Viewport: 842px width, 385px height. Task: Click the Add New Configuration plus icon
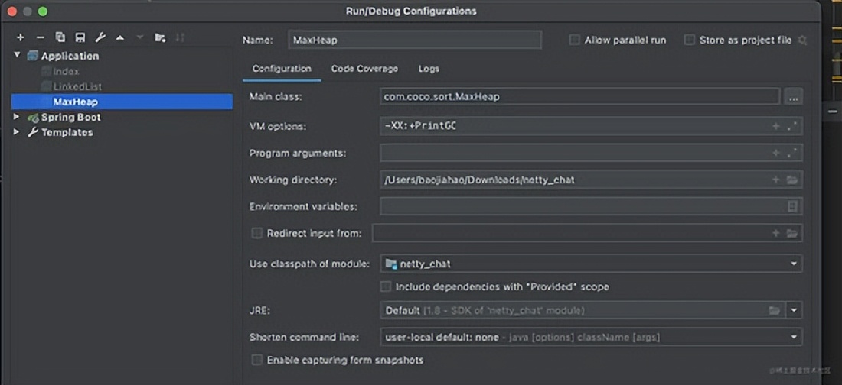pos(21,37)
